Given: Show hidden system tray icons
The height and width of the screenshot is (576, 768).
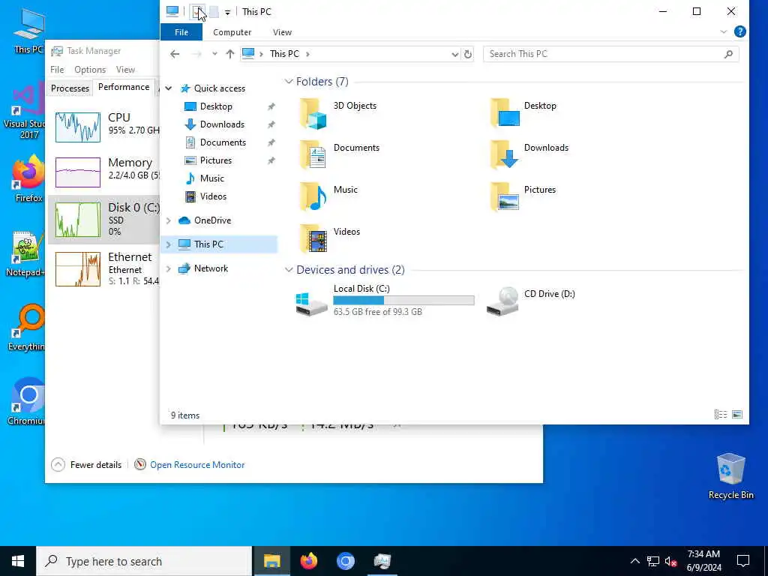Looking at the screenshot, I should pyautogui.click(x=634, y=561).
